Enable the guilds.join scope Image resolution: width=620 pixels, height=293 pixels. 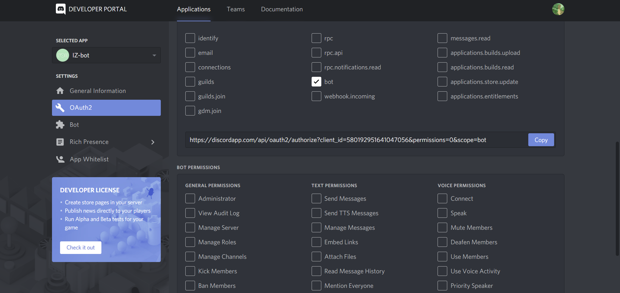point(190,96)
